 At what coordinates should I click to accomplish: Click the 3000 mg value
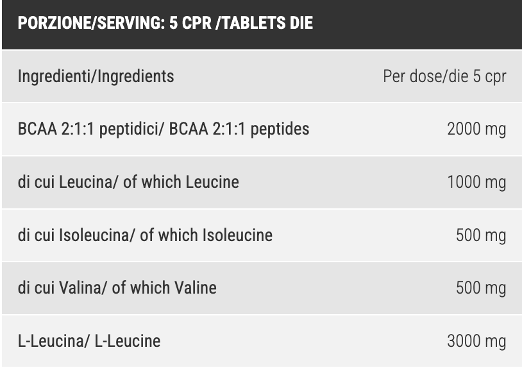click(476, 340)
